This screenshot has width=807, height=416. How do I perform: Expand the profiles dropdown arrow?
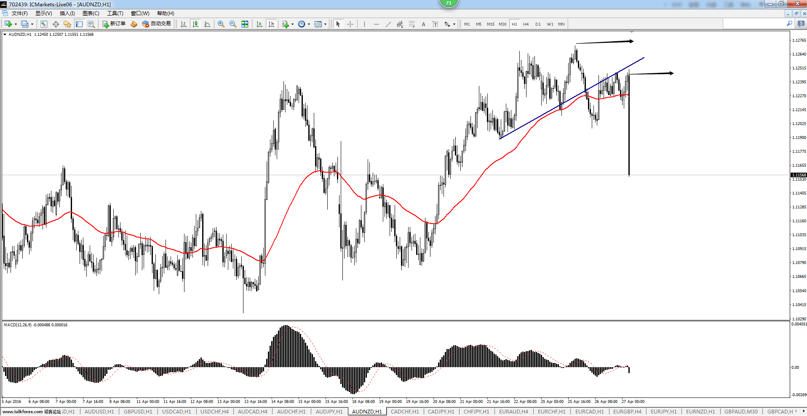pos(32,24)
